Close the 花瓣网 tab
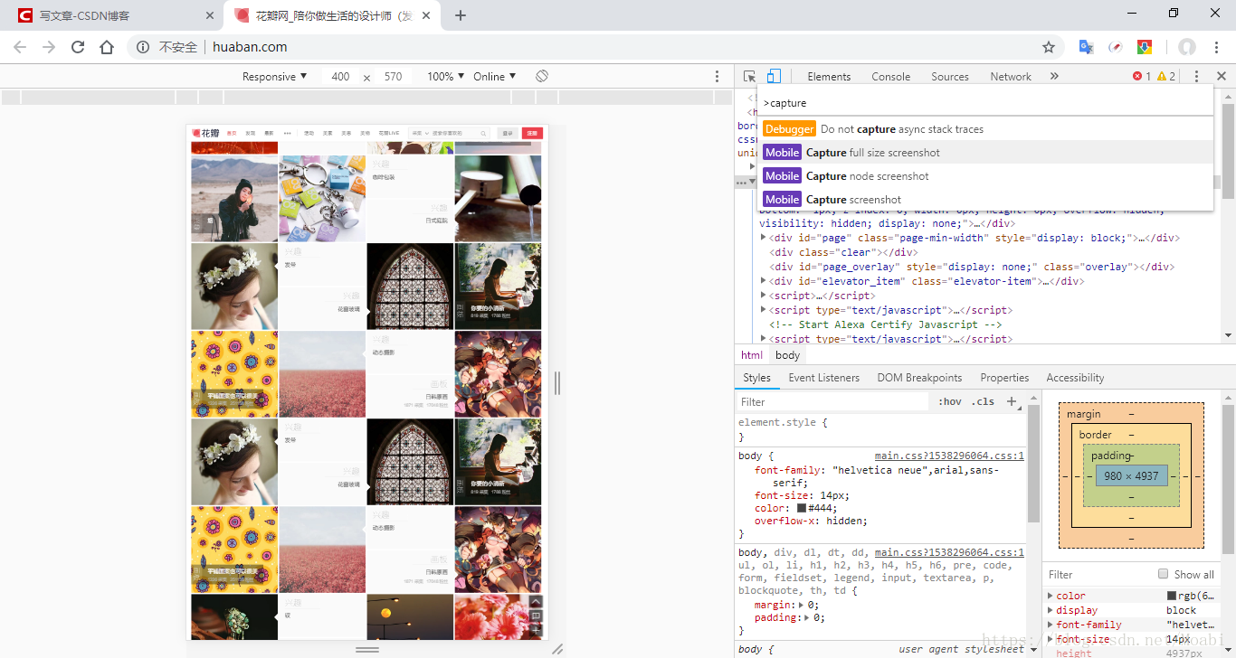 point(427,15)
